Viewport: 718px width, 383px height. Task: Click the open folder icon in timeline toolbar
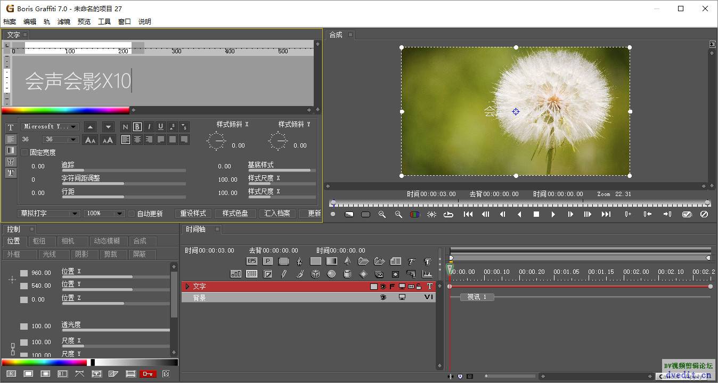[x=364, y=261]
